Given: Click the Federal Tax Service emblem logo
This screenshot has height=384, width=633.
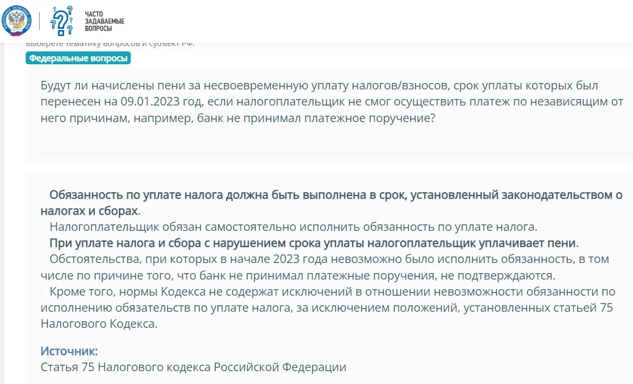Looking at the screenshot, I should (16, 21).
